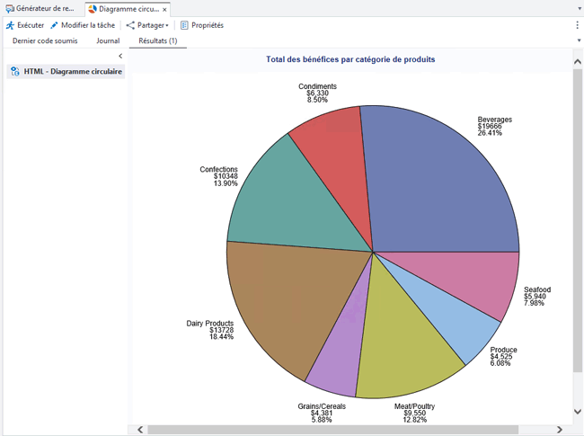The width and height of the screenshot is (584, 436).
Task: Click the 7.98% percentage text
Action: [534, 303]
